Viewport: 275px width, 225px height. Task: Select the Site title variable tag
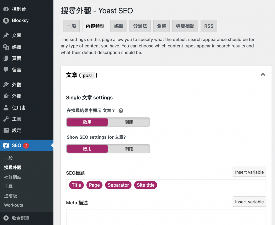coord(146,185)
